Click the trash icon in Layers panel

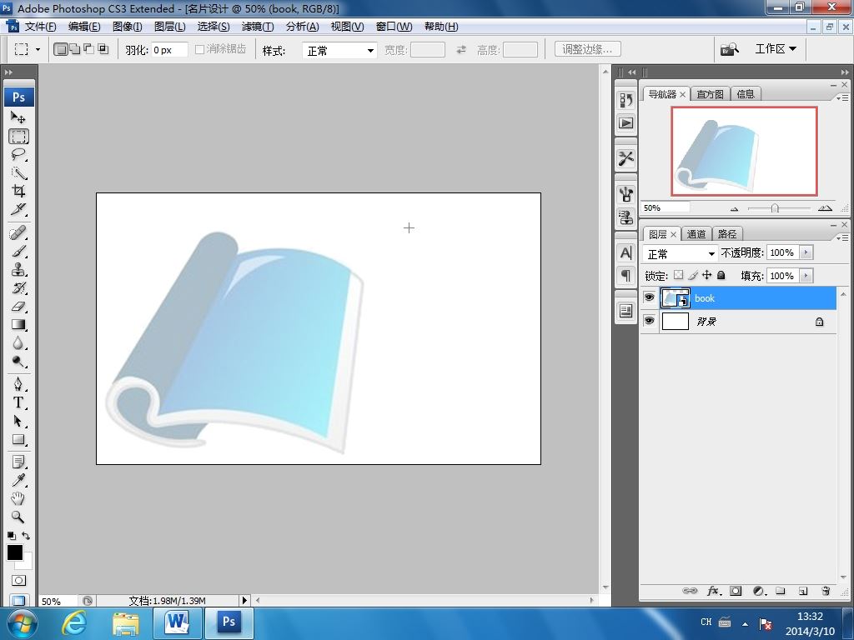826,591
